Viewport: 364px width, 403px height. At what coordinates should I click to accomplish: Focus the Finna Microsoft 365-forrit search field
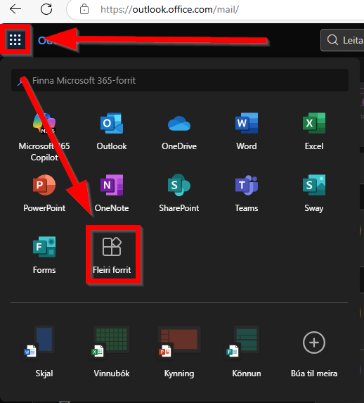click(180, 80)
